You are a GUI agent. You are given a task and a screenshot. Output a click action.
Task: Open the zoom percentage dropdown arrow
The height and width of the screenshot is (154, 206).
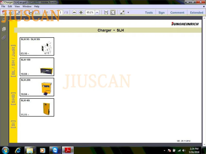pyautogui.click(x=97, y=12)
